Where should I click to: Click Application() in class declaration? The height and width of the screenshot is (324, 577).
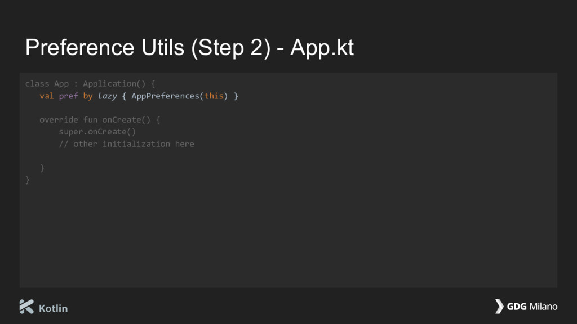pos(114,84)
